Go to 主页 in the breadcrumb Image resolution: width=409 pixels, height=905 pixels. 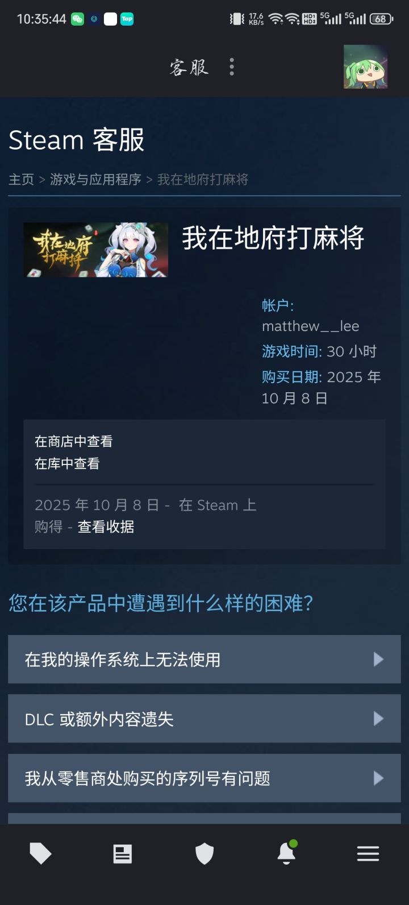[x=21, y=180]
